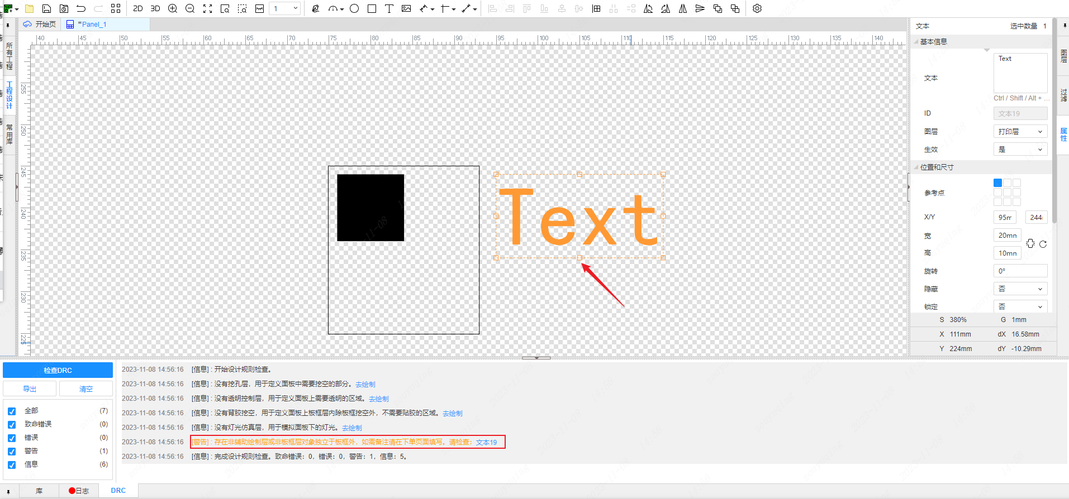Open the 生效 dropdown
The image size is (1069, 499).
pyautogui.click(x=1020, y=150)
